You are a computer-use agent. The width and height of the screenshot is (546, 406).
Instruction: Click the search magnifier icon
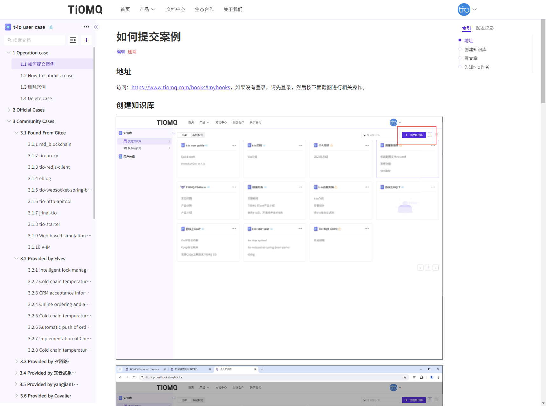[10, 40]
